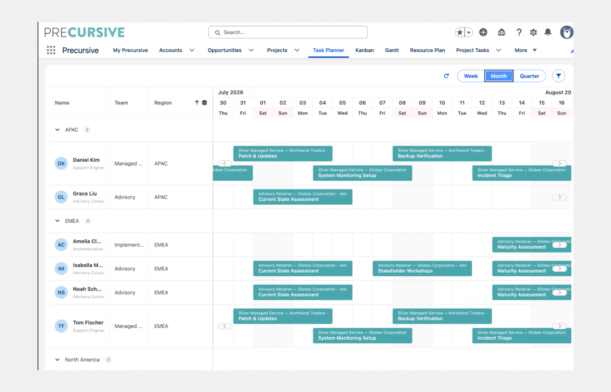Open Tom Fischer's Incident Triage task
This screenshot has height=392, width=611.
tap(522, 335)
